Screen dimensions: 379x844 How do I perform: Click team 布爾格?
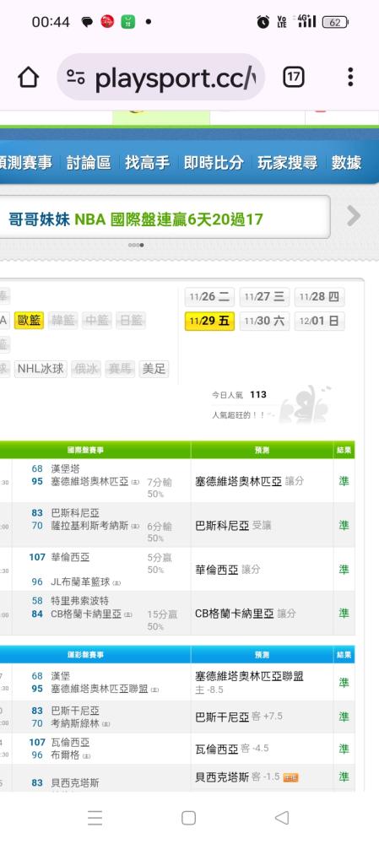[65, 755]
